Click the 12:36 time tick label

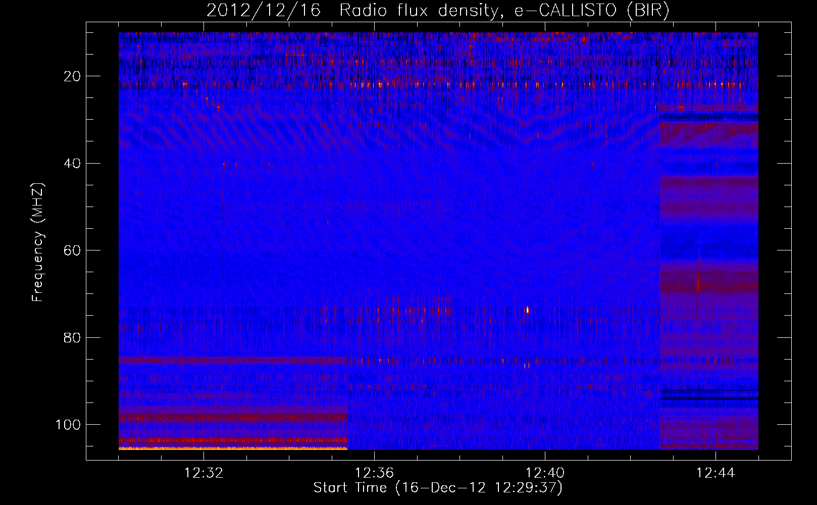point(374,473)
